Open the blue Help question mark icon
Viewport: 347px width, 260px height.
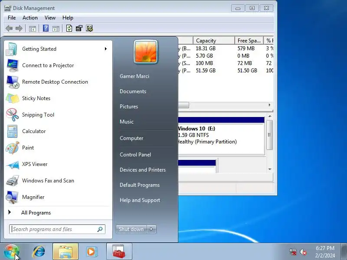(46, 28)
